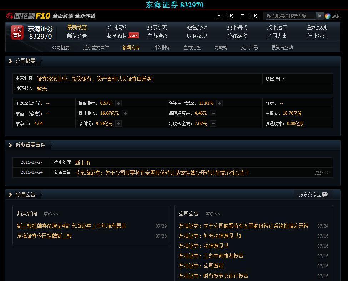Screen dimensions: 348x281
Task: Expand the plus next to 每股净资产 4.46元
Action: point(213,113)
